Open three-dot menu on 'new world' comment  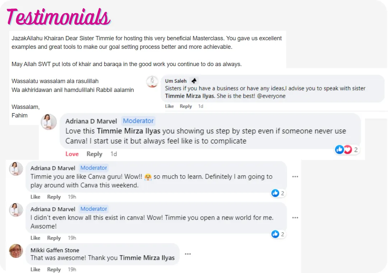[x=295, y=218]
